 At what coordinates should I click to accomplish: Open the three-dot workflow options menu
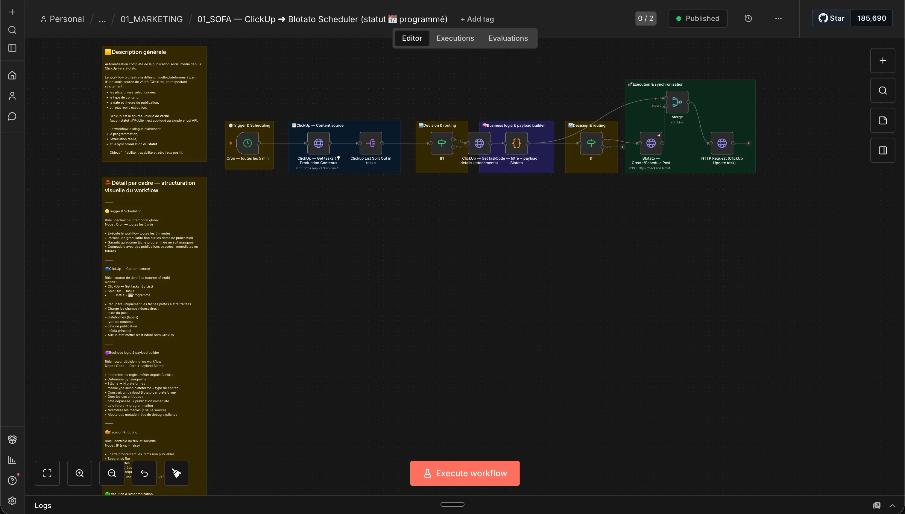click(778, 19)
